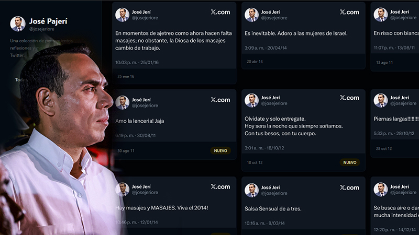Screen dimensions: 419x235
Task: Click X.com logo on 'Viva el 2014' tweet
Action: tap(220, 186)
